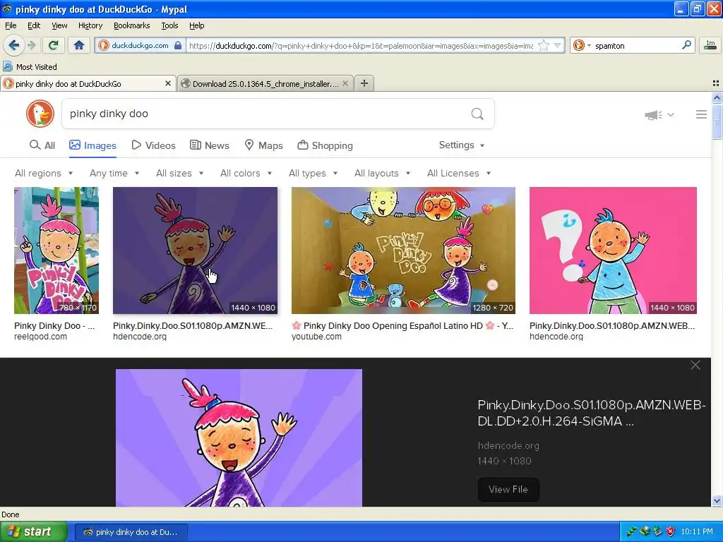
Task: Switch to the News results tab
Action: (x=209, y=145)
